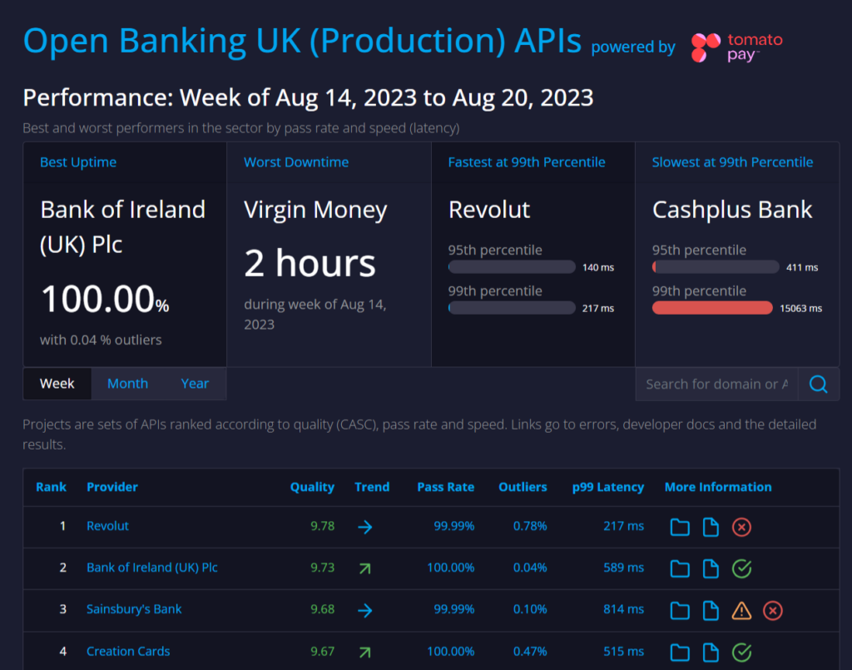Click the More Information column header
Viewport: 852px width, 670px height.
pyautogui.click(x=718, y=487)
